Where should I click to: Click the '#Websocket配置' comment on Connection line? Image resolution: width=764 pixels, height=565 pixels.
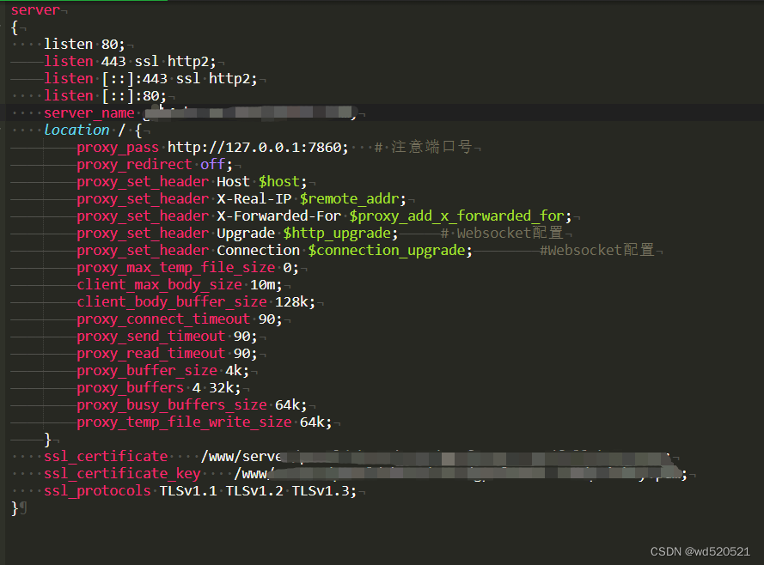click(597, 250)
